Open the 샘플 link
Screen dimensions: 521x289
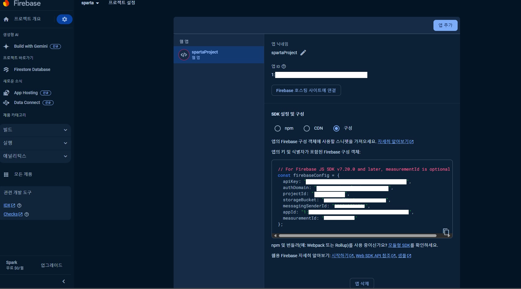tap(404, 256)
